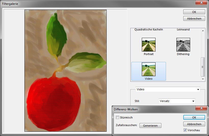Screen dimensions: 209x136
Task: Click the filter list scroll-down arrow
Action: pos(203,79)
